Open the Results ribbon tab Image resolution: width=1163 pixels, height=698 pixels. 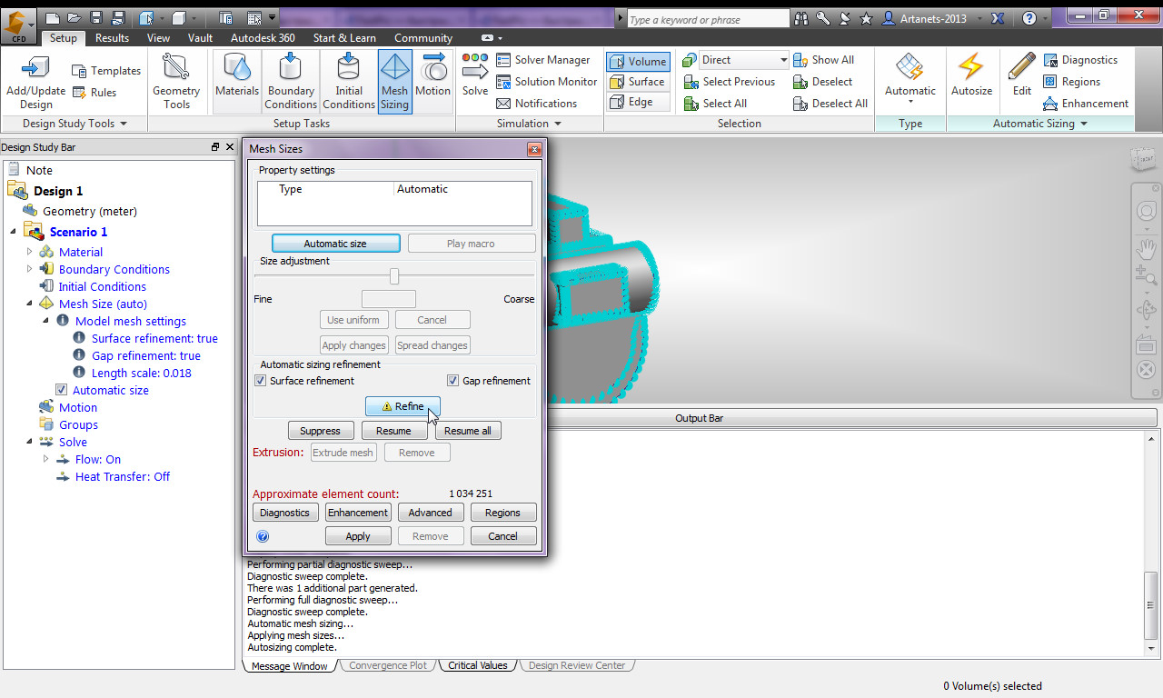pyautogui.click(x=112, y=38)
